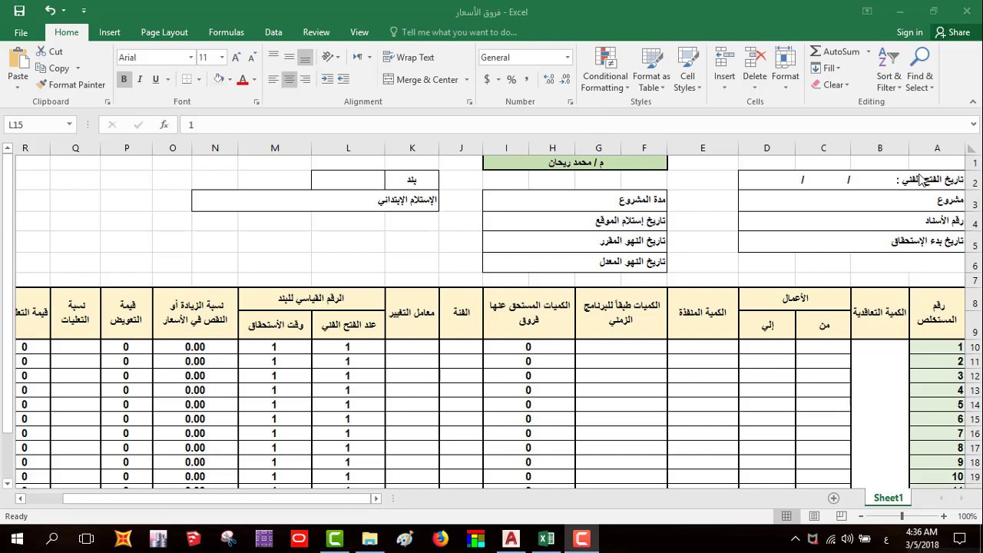Click the zoom slider handle
Viewport: 983px width, 553px height.
[902, 517]
